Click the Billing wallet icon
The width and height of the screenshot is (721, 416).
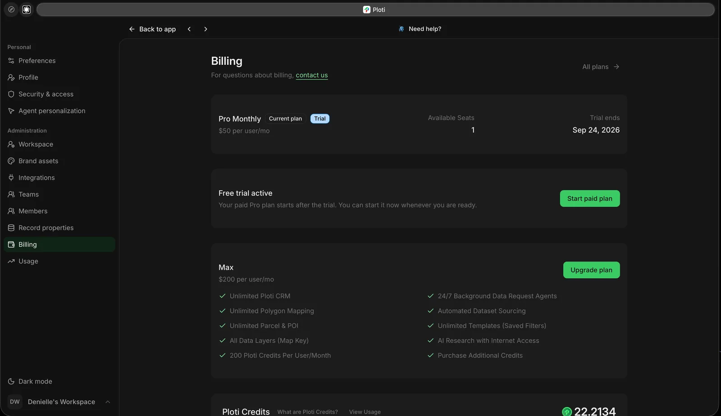tap(11, 244)
